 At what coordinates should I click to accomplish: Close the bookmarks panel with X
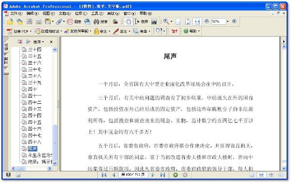pyautogui.click(x=51, y=42)
